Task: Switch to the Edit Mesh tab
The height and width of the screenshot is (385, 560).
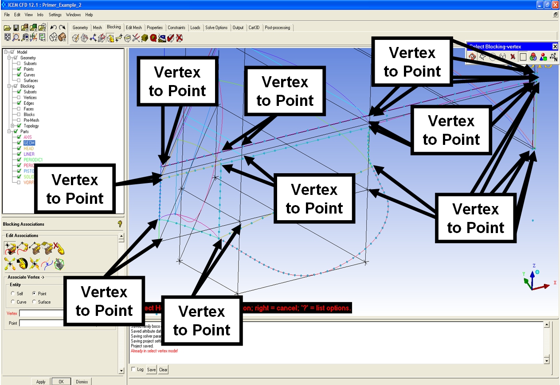Action: tap(134, 27)
